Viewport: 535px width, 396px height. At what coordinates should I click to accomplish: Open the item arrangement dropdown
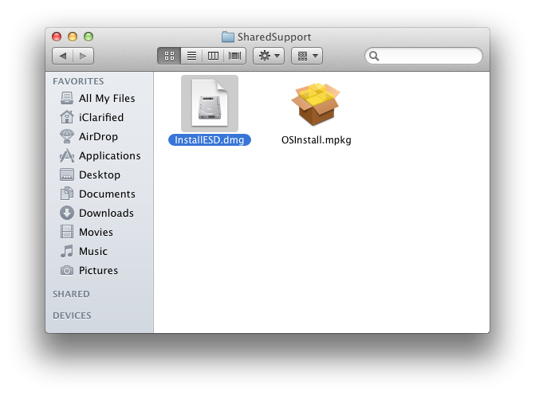[x=307, y=56]
